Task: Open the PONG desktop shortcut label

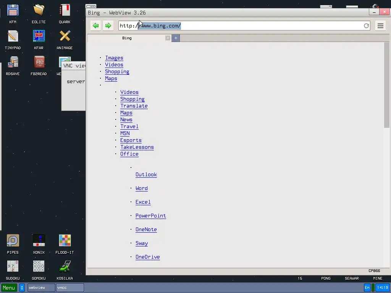Action: pos(326,279)
